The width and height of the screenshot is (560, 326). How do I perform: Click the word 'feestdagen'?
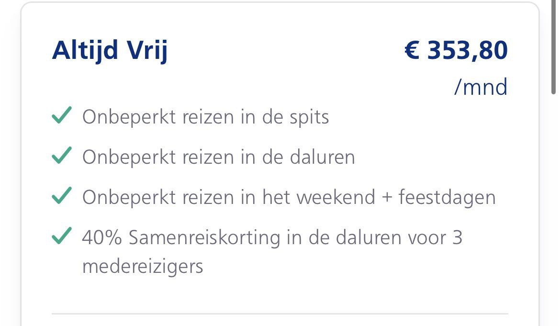tap(447, 197)
